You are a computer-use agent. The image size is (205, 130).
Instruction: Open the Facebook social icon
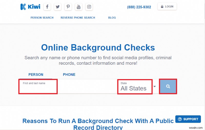pyautogui.click(x=47, y=7)
